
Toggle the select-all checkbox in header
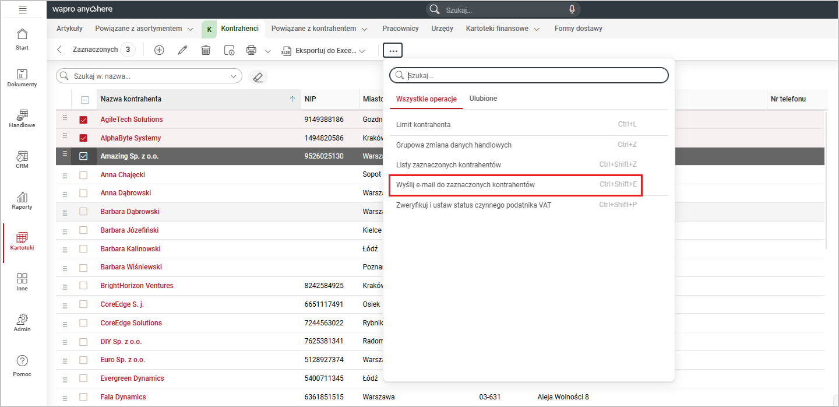84,100
